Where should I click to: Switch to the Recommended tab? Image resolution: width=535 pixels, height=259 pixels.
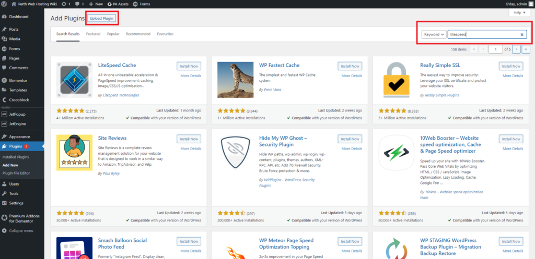point(138,34)
